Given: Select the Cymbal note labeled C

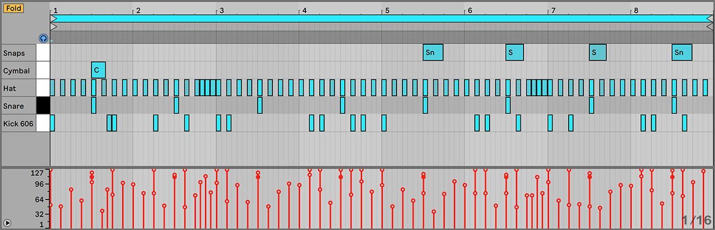Looking at the screenshot, I should click(98, 70).
